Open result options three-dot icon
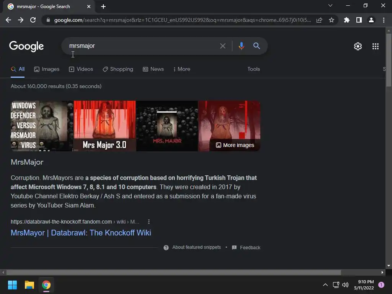Viewport: 392px width, 294px height. pos(149,222)
